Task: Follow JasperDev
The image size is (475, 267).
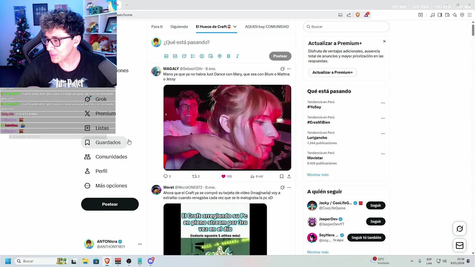Action: (x=376, y=221)
